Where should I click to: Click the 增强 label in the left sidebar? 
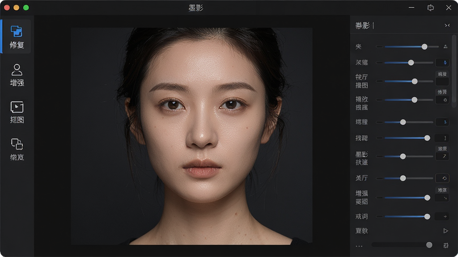click(x=17, y=83)
